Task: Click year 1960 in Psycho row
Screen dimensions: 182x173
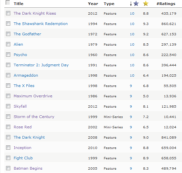Action: click(x=93, y=55)
